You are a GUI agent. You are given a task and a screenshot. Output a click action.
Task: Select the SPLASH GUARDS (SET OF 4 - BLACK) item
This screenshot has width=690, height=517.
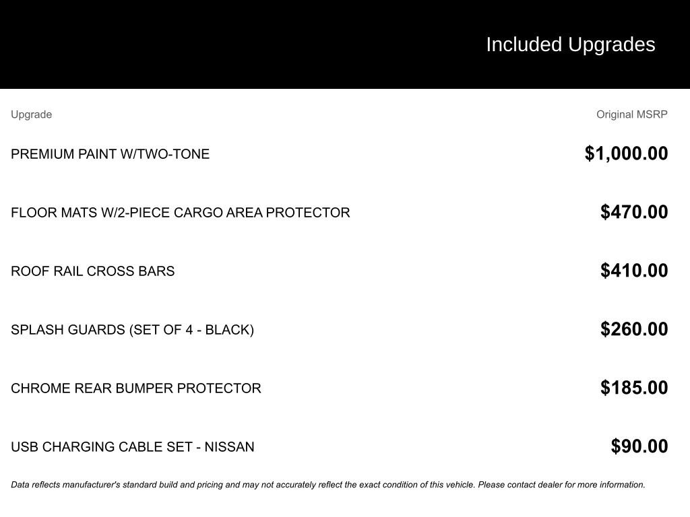click(132, 330)
